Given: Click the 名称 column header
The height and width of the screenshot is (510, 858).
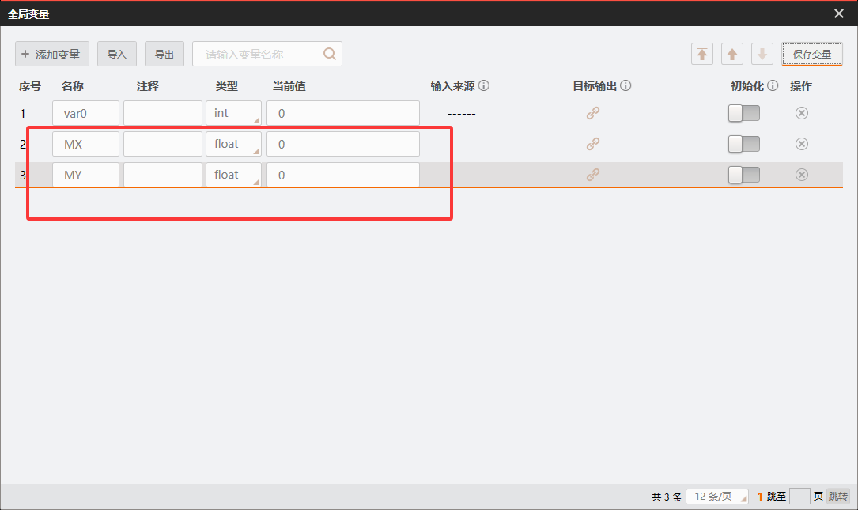Looking at the screenshot, I should click(x=72, y=86).
